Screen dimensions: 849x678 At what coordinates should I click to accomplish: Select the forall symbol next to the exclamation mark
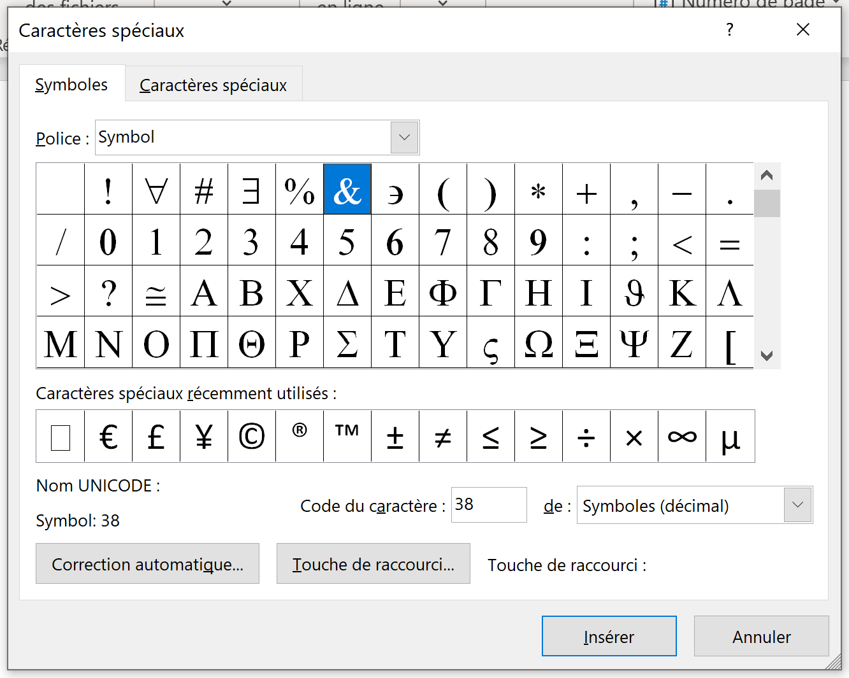[x=156, y=189]
